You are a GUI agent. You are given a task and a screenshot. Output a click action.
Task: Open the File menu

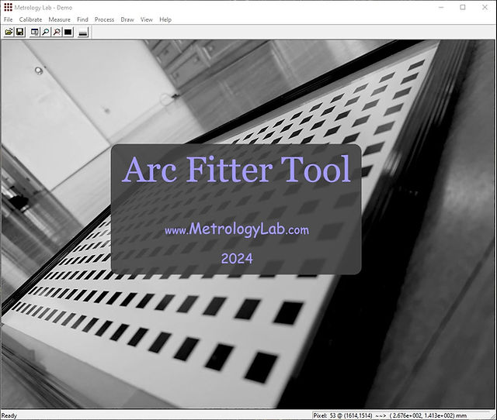(x=9, y=19)
